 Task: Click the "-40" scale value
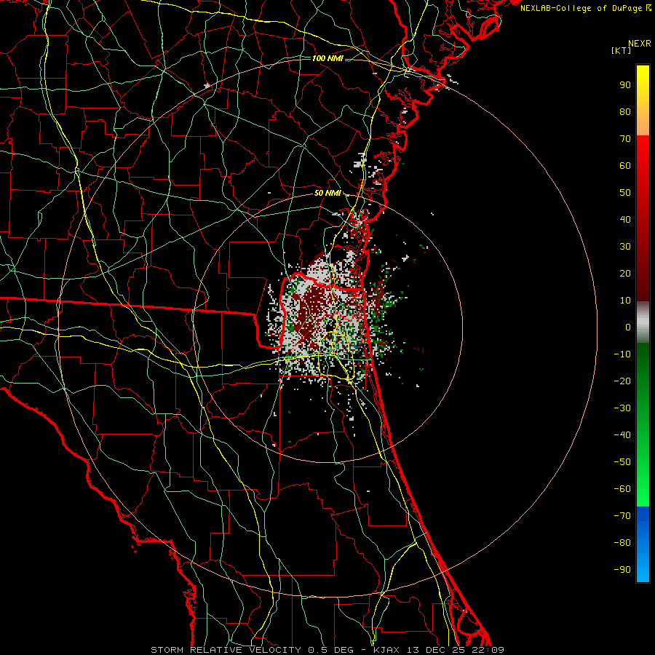tap(622, 435)
